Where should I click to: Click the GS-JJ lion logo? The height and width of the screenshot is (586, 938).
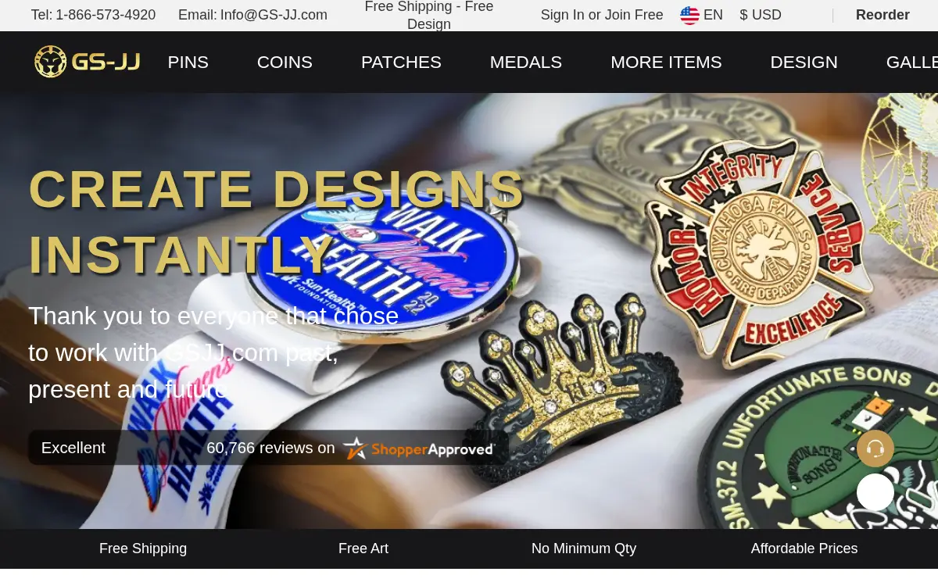coord(87,62)
